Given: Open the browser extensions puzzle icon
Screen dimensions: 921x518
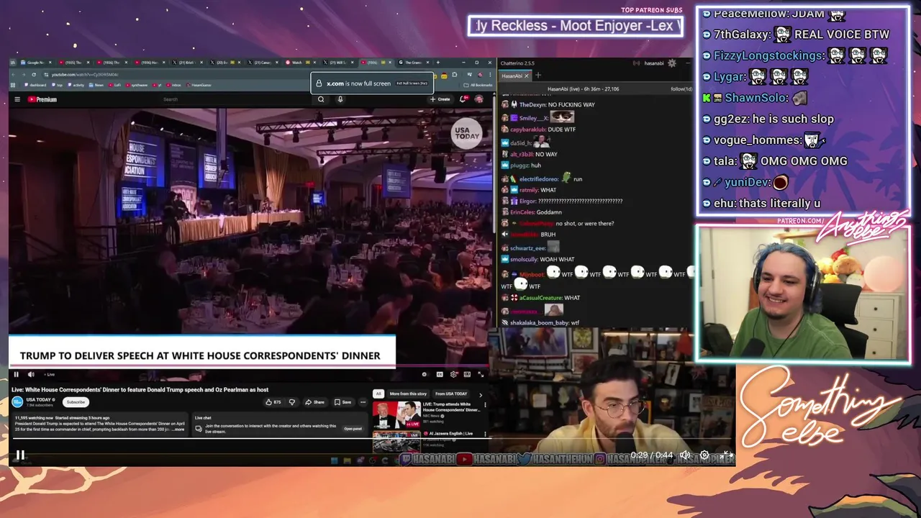Looking at the screenshot, I should 455,75.
